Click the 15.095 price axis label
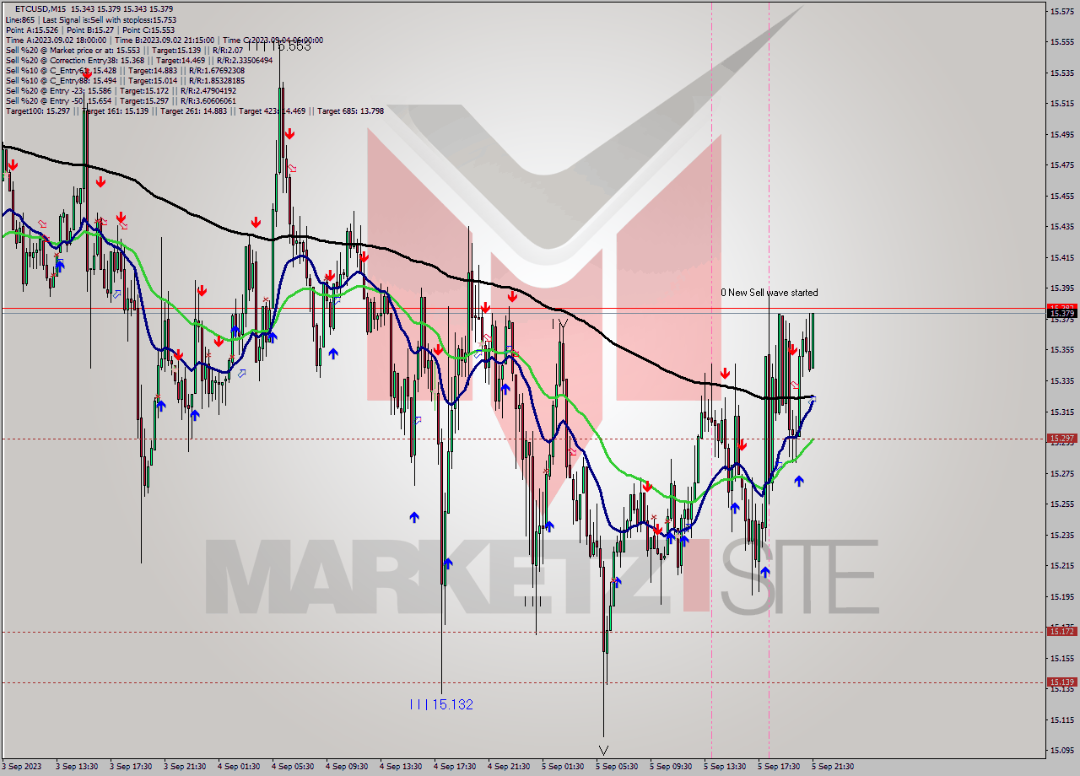Viewport: 1080px width, 776px height. pos(1061,750)
